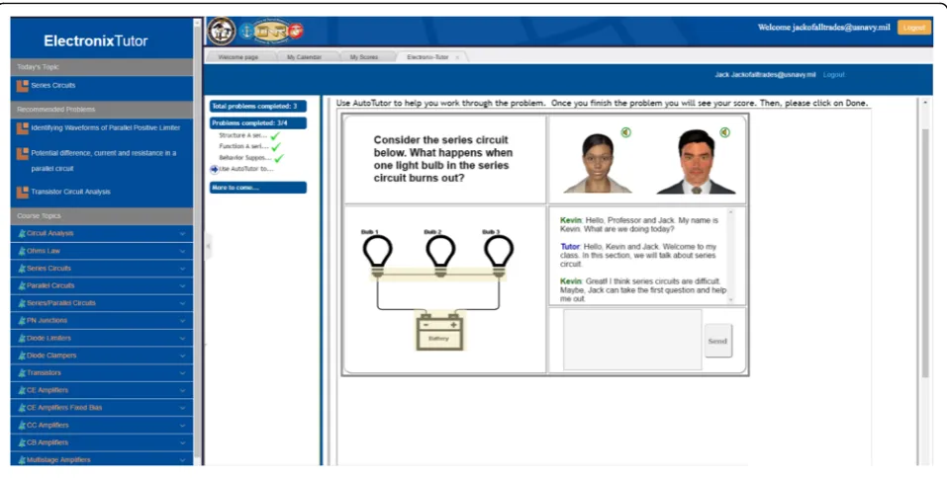Click the Series Circuits topic book icon

[x=23, y=86]
